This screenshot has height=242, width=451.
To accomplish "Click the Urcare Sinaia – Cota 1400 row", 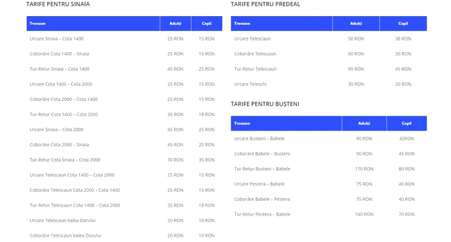I will [x=124, y=39].
